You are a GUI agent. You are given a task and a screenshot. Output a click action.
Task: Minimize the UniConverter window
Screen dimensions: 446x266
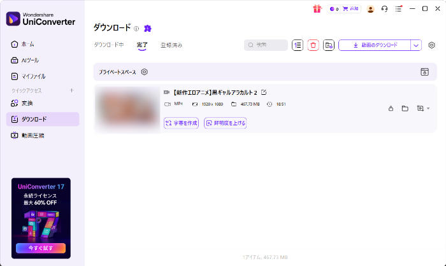tap(412, 9)
